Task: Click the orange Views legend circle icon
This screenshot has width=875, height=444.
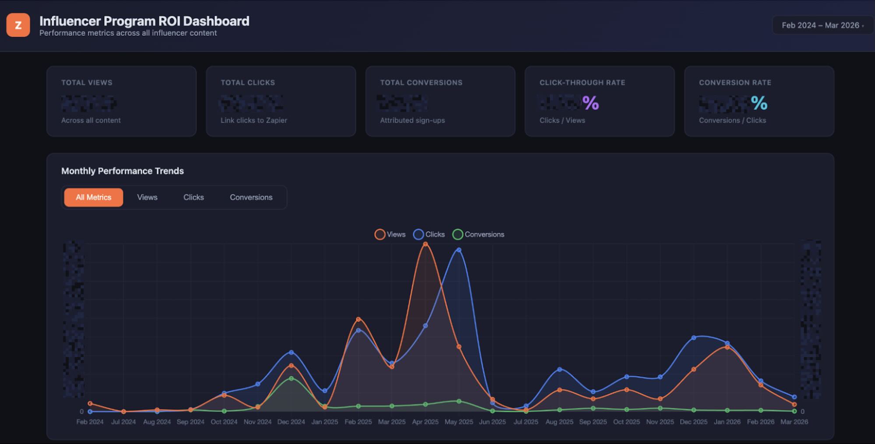Action: pos(380,234)
